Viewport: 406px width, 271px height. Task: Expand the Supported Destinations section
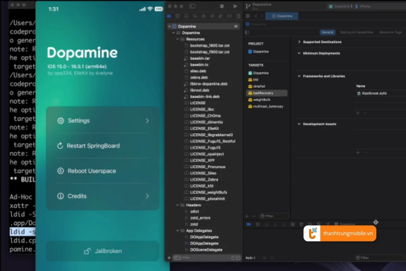click(x=299, y=42)
